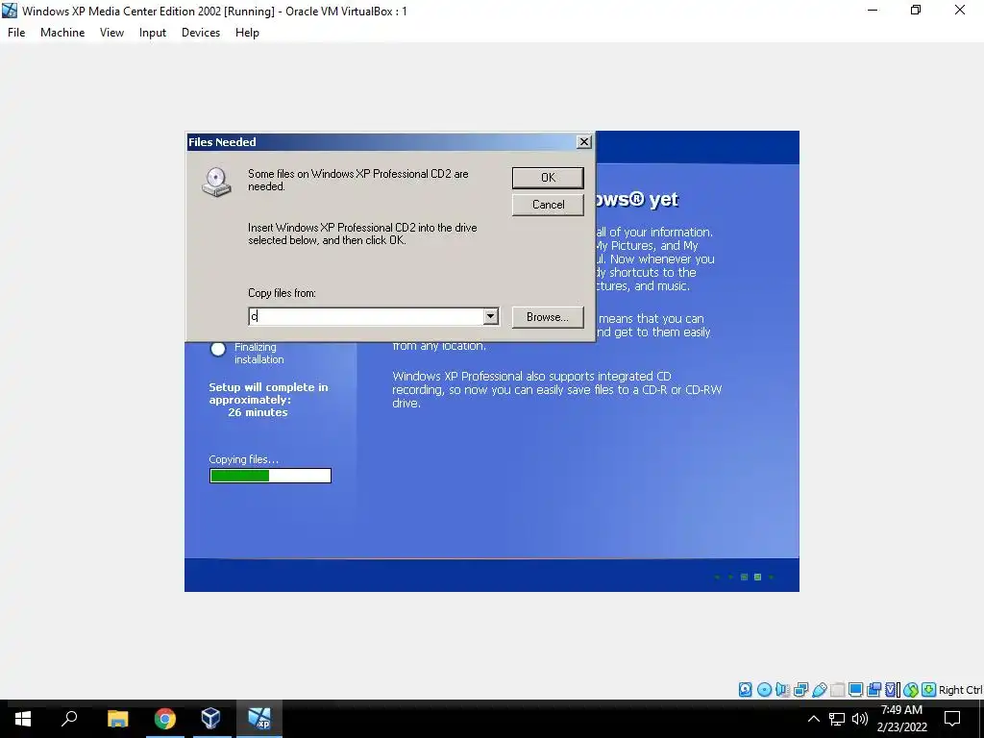984x738 pixels.
Task: Click 'Insert Windows XP Professional CD2' instruction text
Action: pyautogui.click(x=362, y=234)
